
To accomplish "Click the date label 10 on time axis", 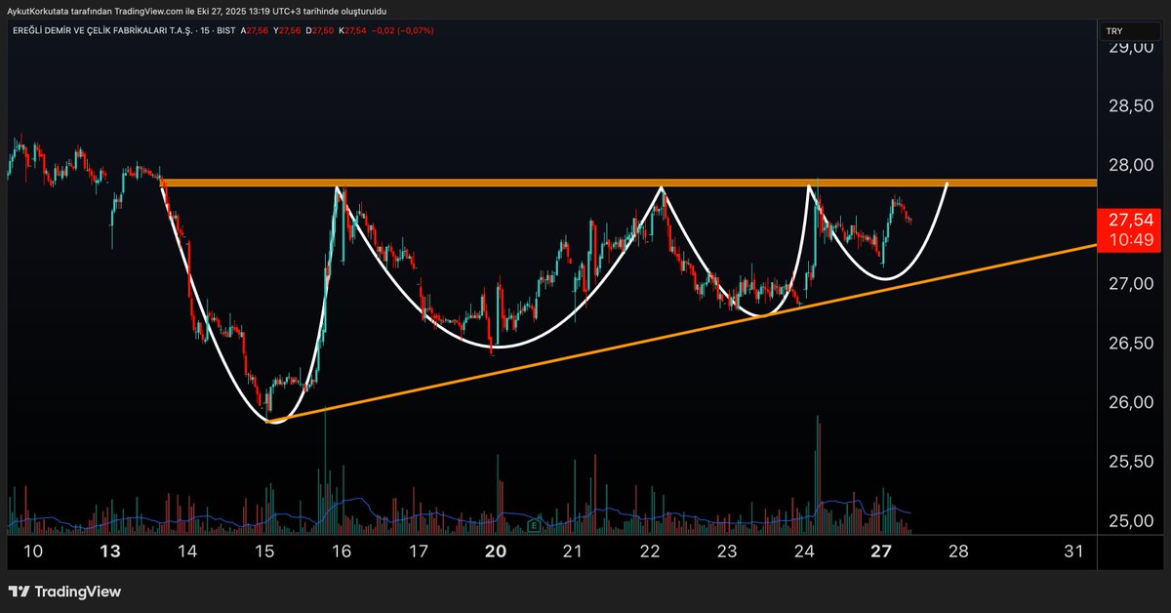I will click(x=32, y=552).
